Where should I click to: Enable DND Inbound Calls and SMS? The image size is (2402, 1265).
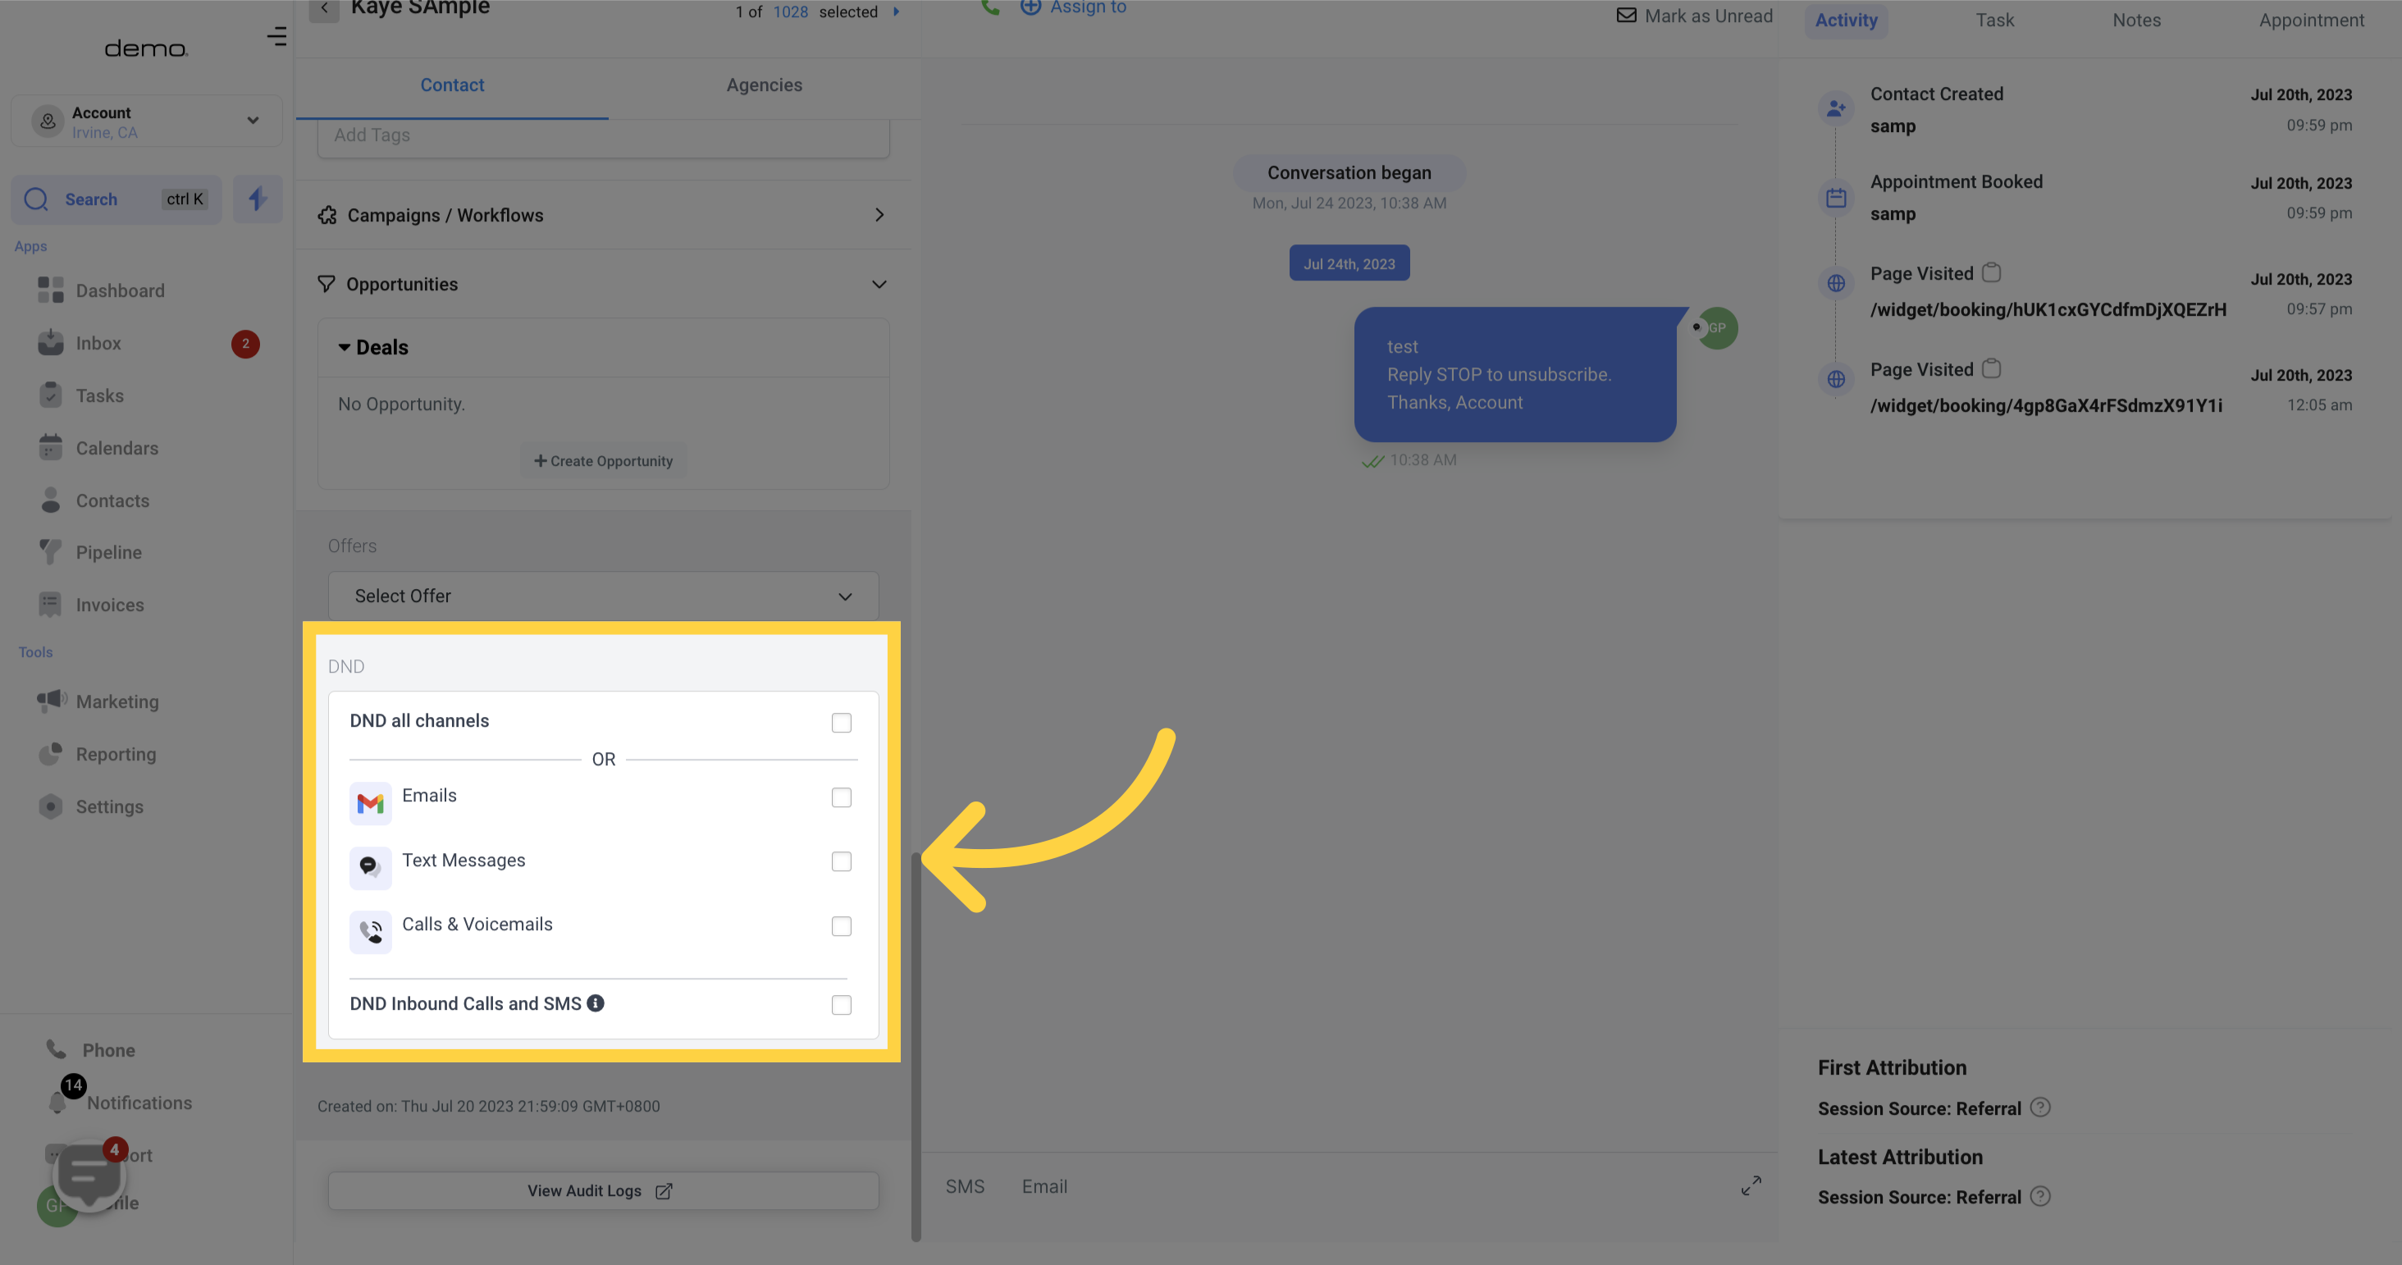[838, 1004]
